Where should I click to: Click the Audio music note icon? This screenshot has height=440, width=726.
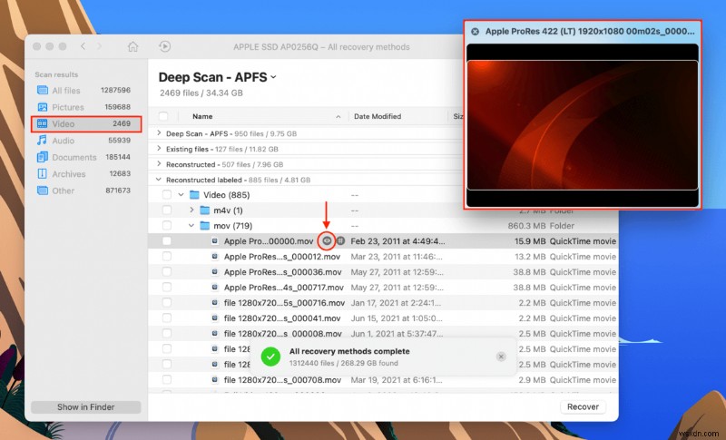pyautogui.click(x=42, y=141)
